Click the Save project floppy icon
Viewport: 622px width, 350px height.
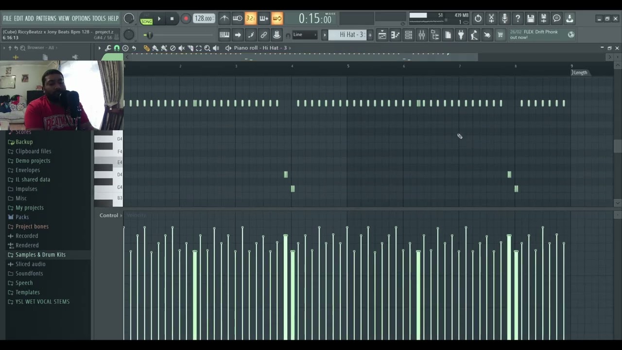click(531, 18)
